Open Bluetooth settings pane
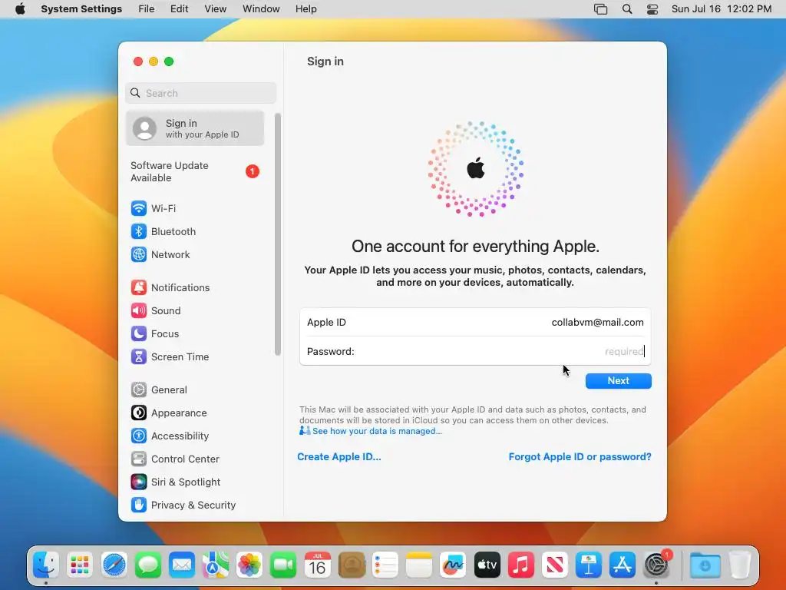Screen dimensions: 786x590 (x=163, y=231)
